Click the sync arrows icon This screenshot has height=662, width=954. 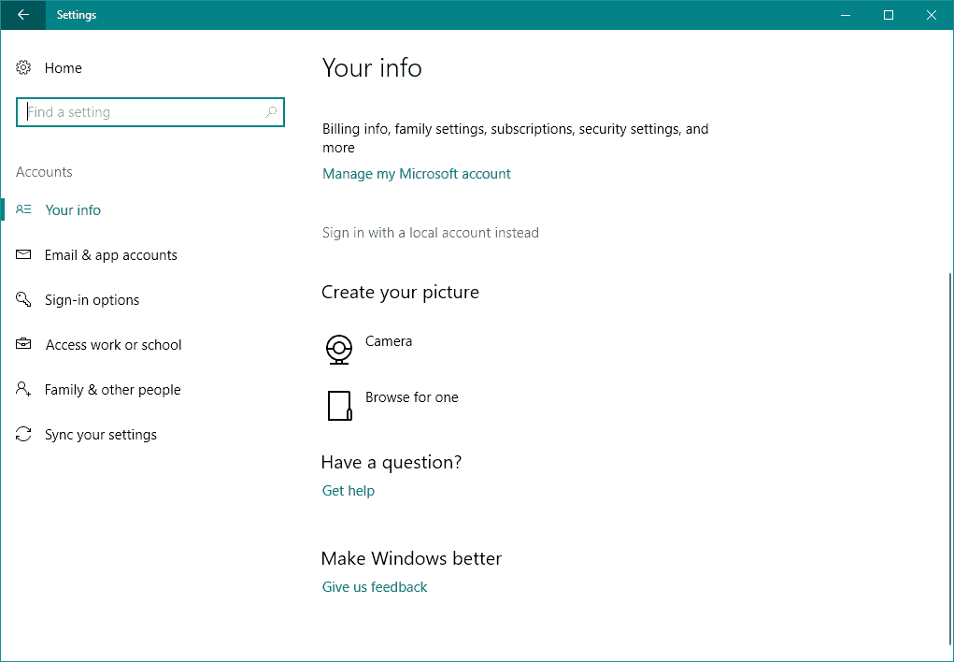23,434
